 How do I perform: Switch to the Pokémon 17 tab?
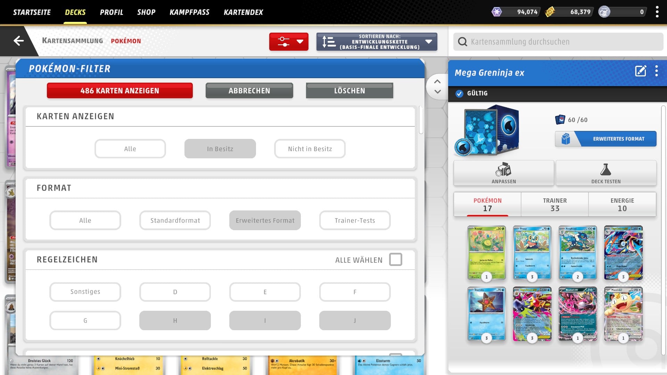(487, 205)
